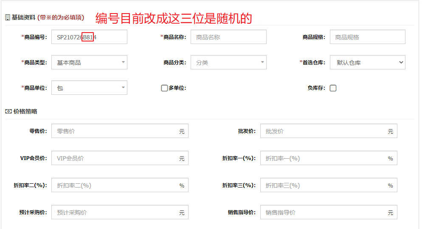This screenshot has height=229, width=425.
Task: Click the 销售指导价 input field
Action: point(329,212)
